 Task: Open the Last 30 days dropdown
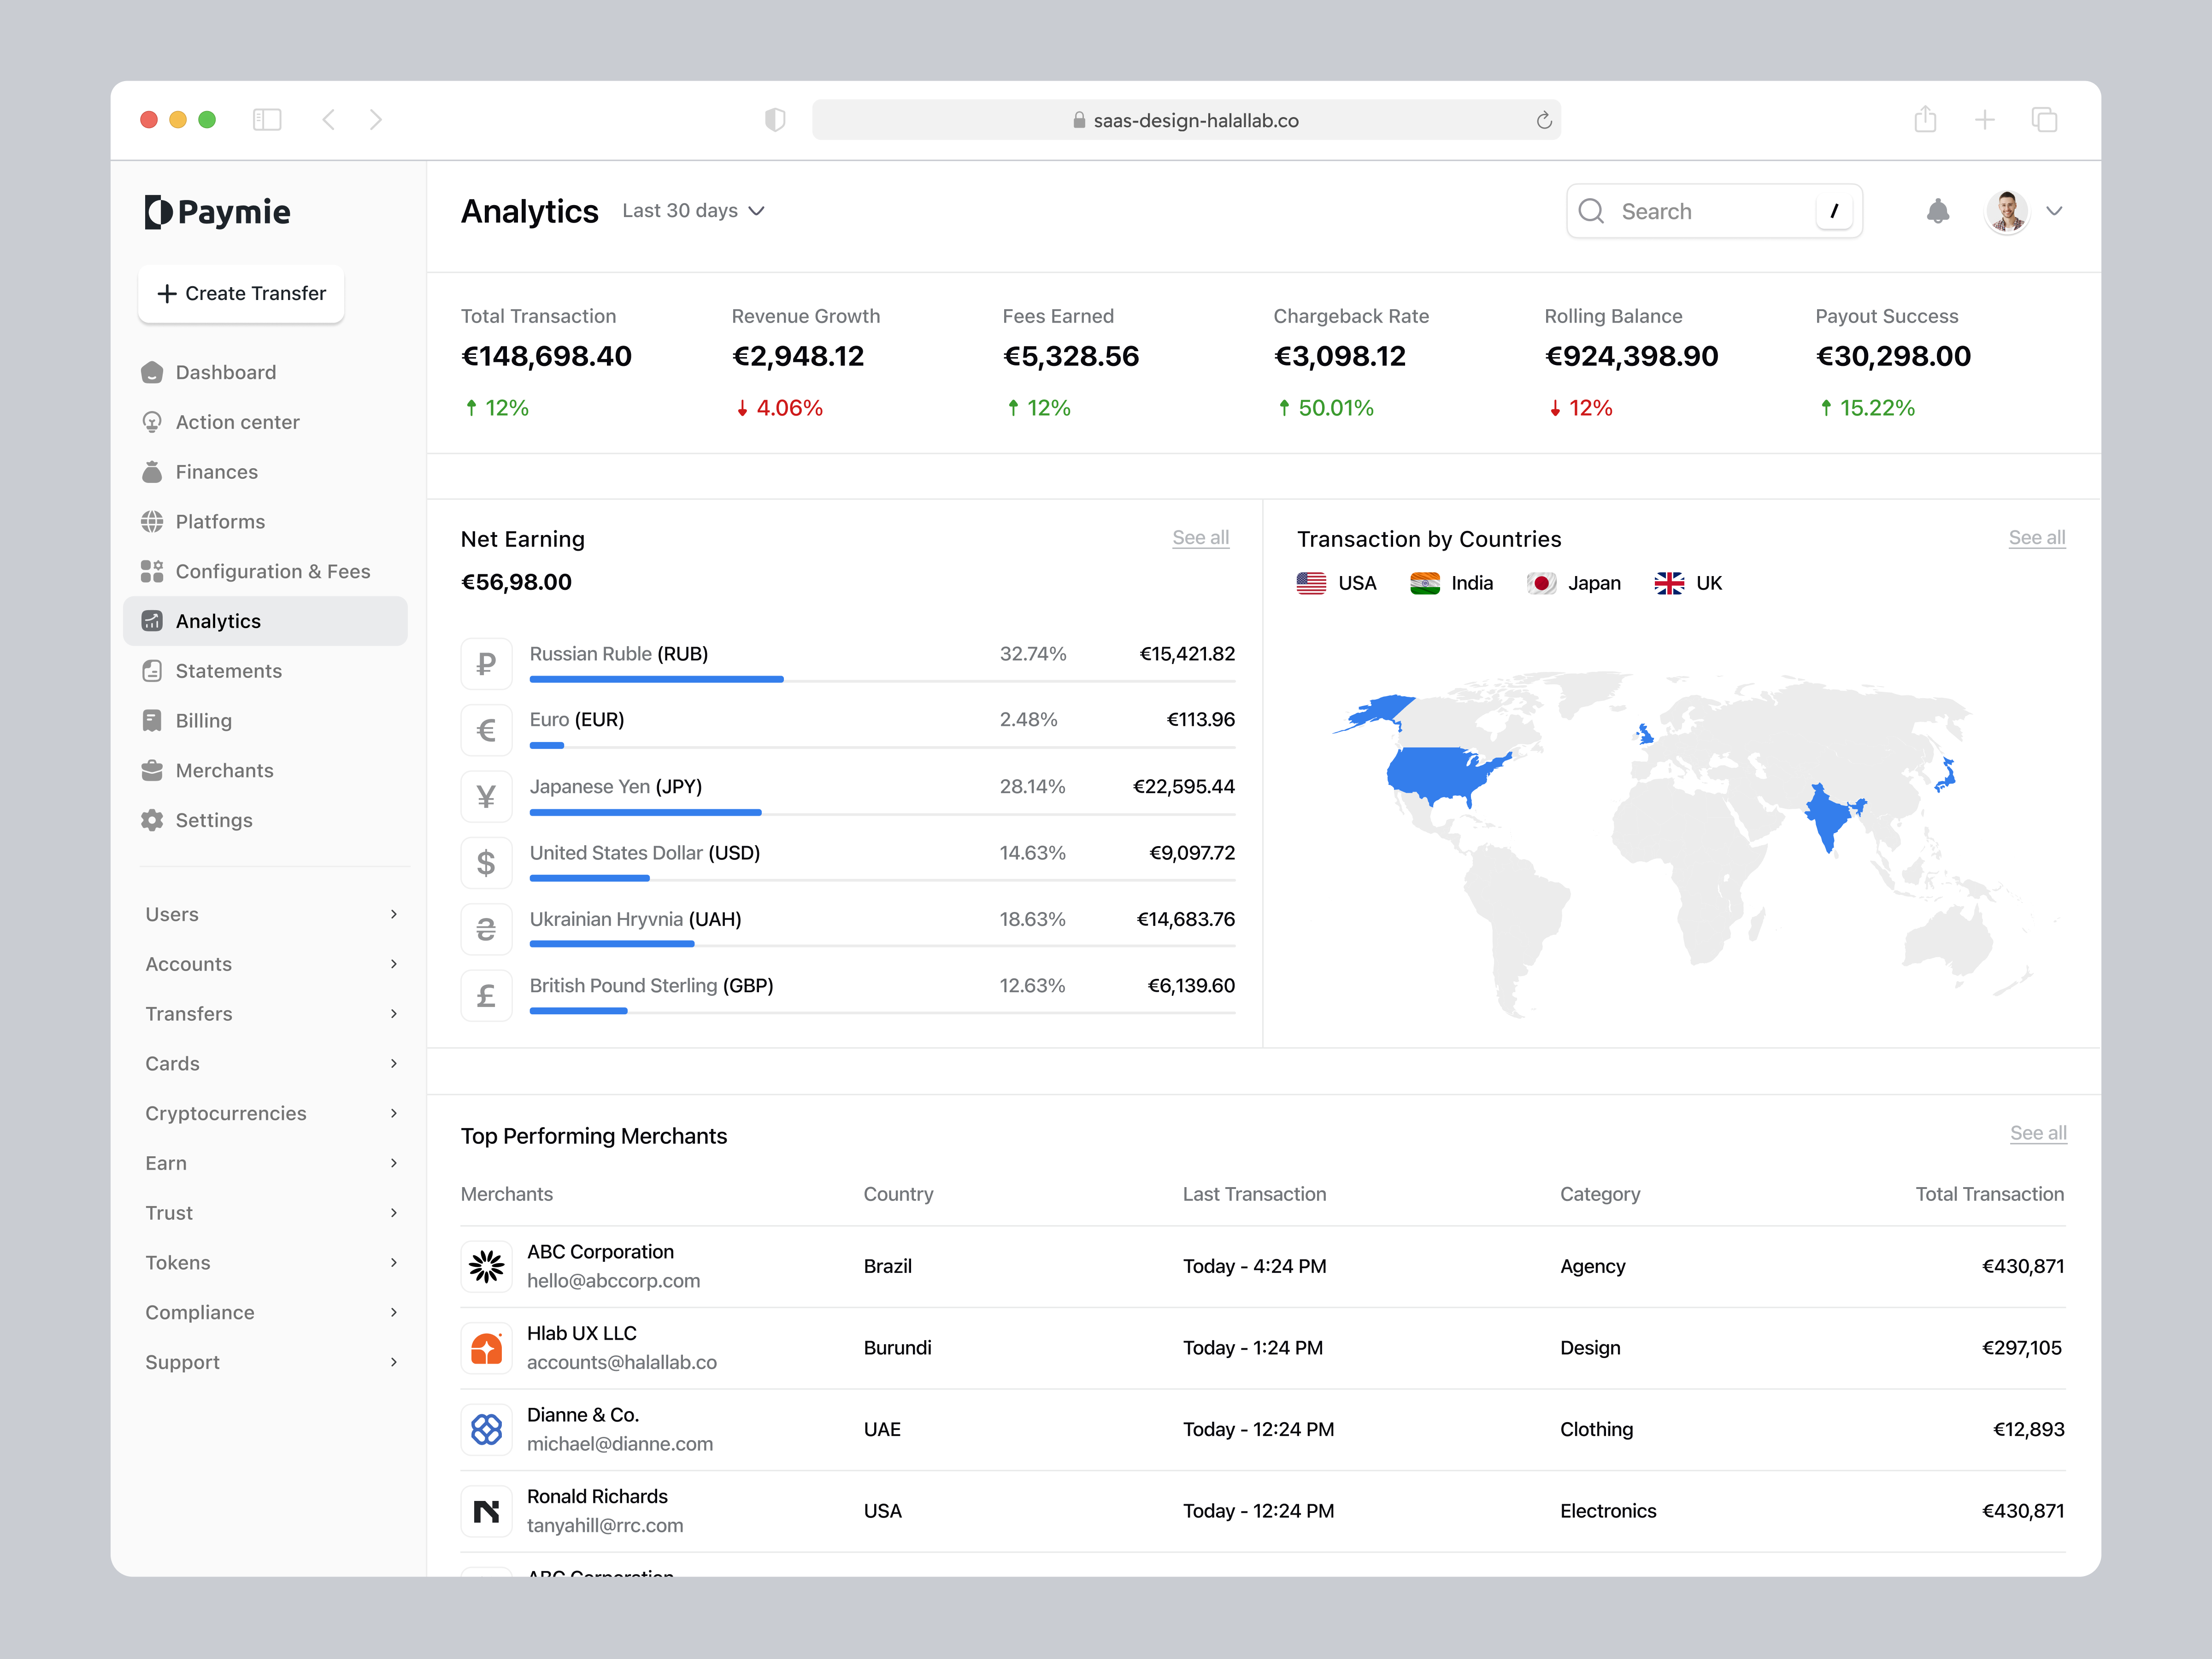[693, 211]
